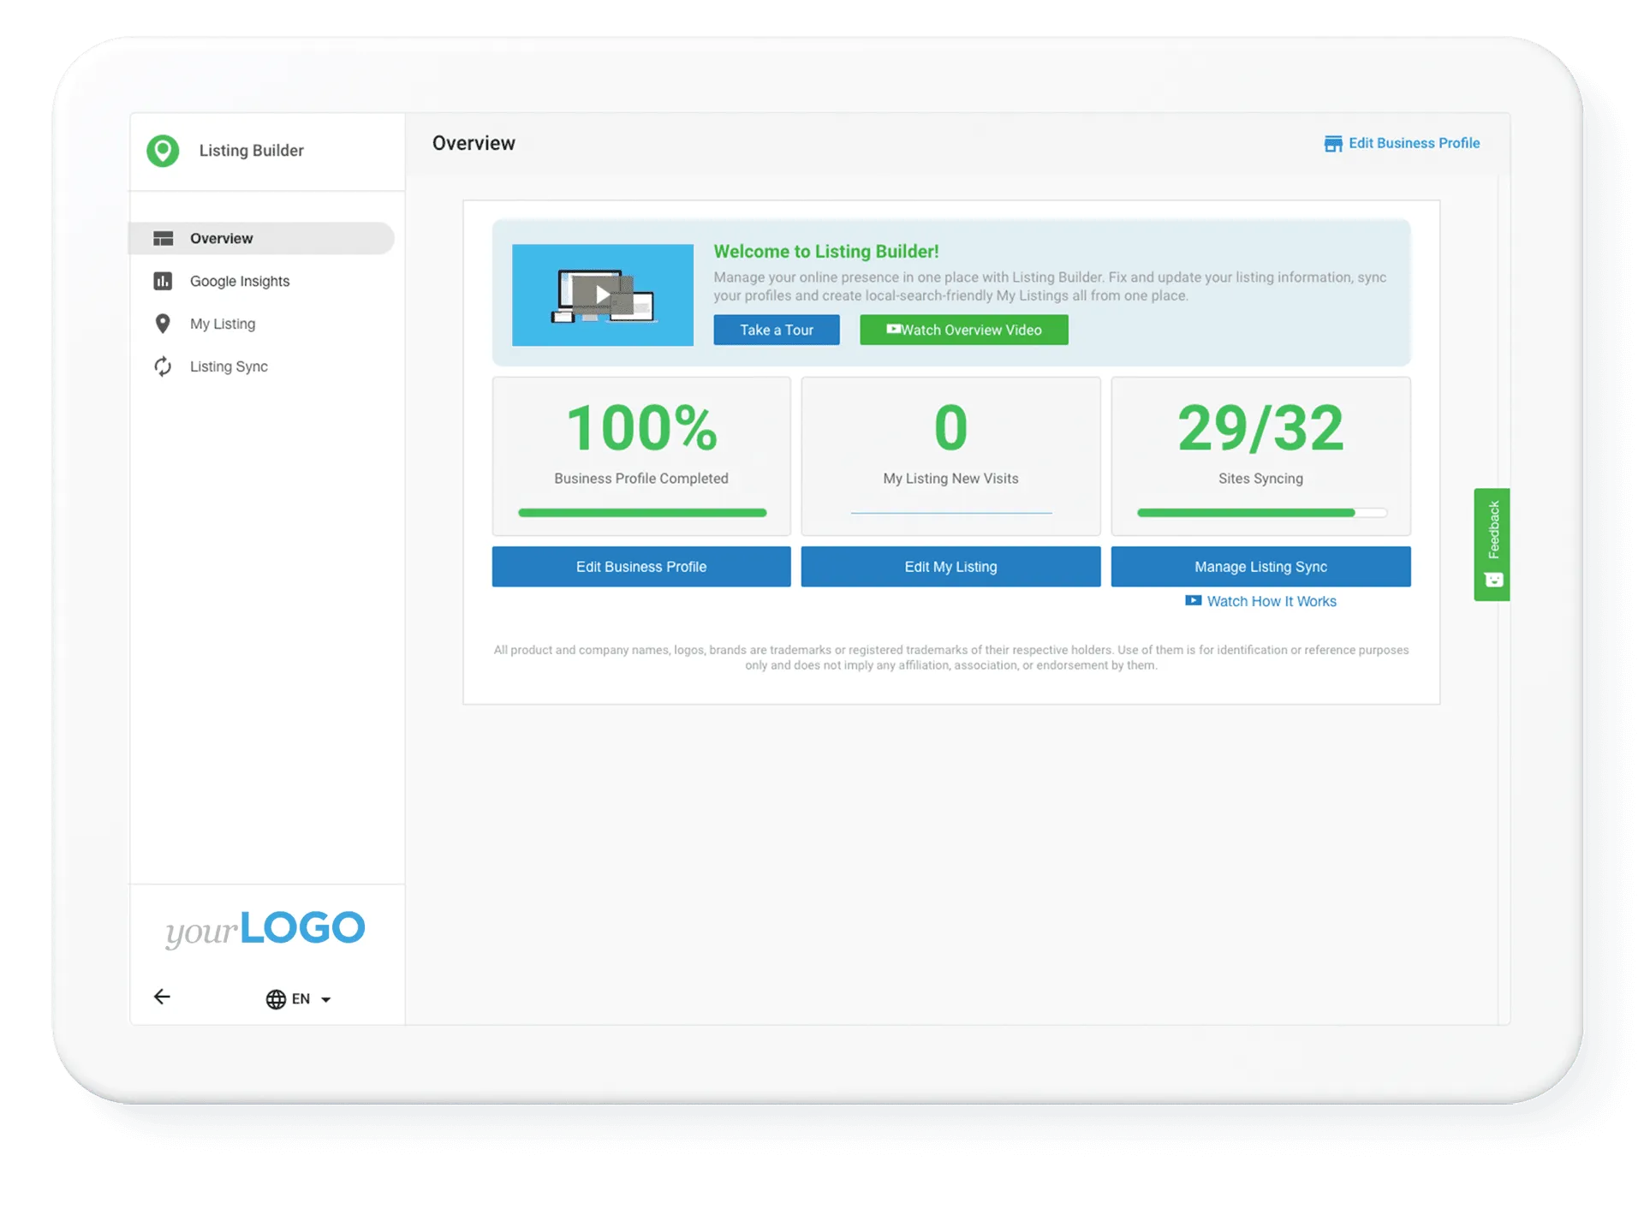Open the Watch How It Works link
This screenshot has height=1209, width=1644.
(1270, 601)
